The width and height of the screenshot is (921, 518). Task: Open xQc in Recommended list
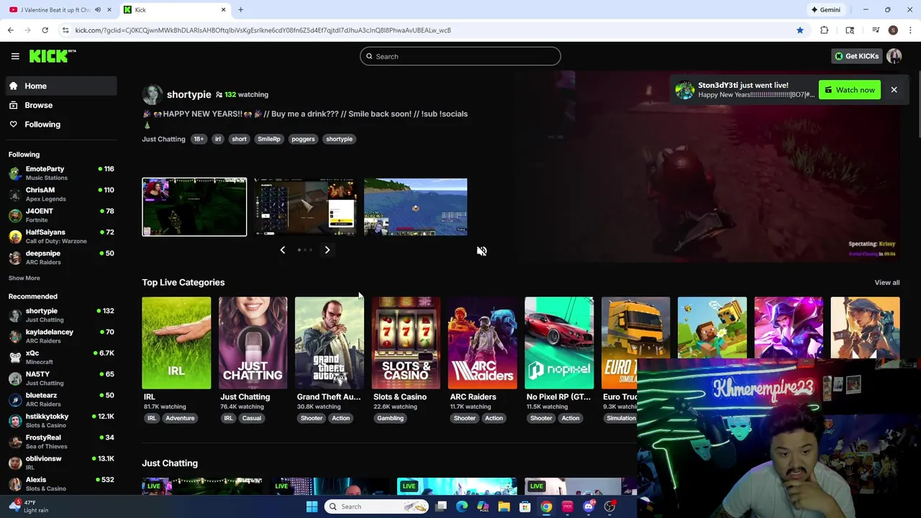coord(60,357)
